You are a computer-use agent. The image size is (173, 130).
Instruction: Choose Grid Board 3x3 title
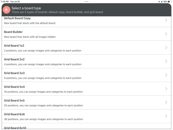coord(14,73)
